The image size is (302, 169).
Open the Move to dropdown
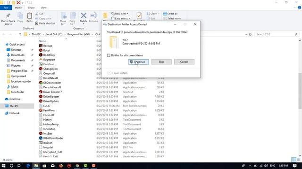tap(63, 19)
